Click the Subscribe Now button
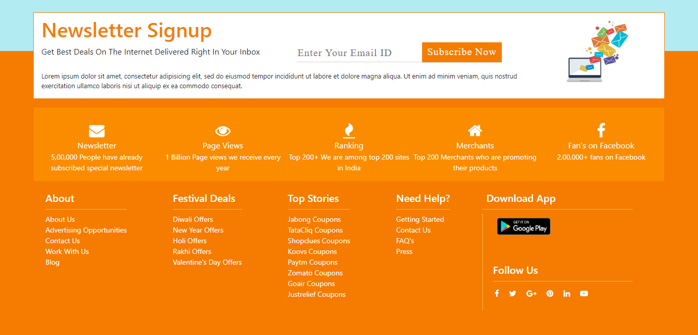Viewport: 698px width, 335px height. (461, 52)
